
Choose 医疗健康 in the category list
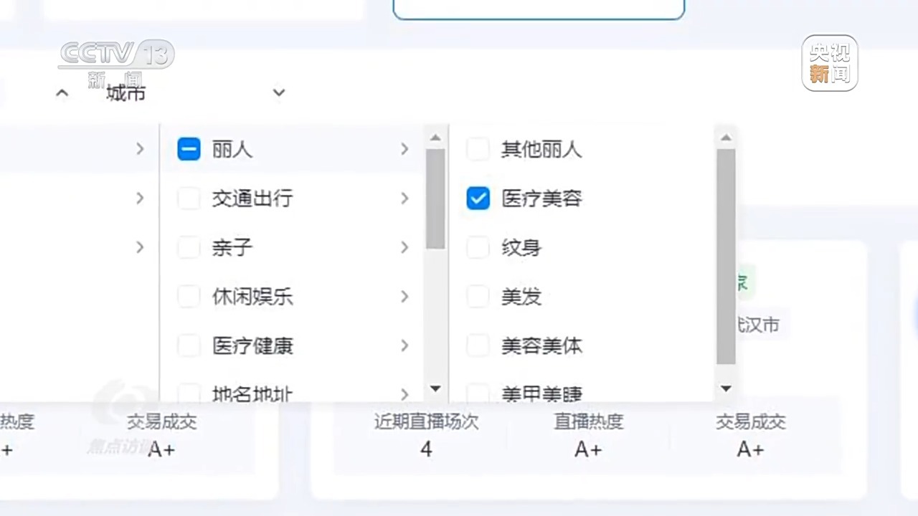coord(252,345)
